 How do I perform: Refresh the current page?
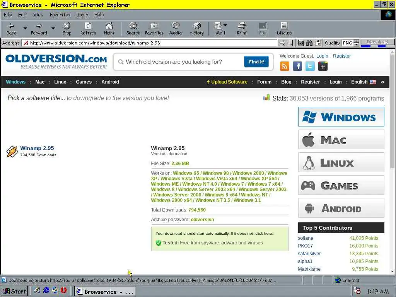click(88, 29)
